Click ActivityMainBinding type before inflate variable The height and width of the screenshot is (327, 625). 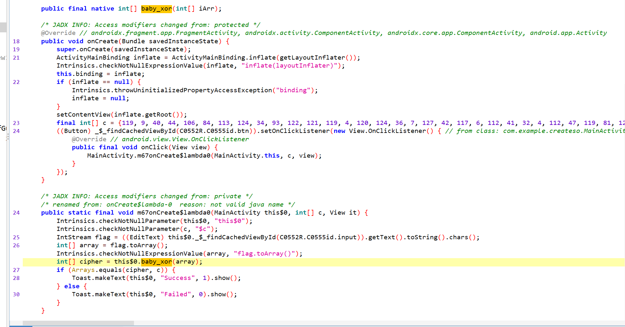(93, 58)
